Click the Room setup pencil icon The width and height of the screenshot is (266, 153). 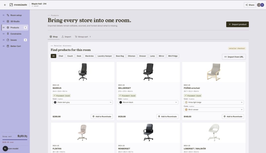(x=8, y=15)
